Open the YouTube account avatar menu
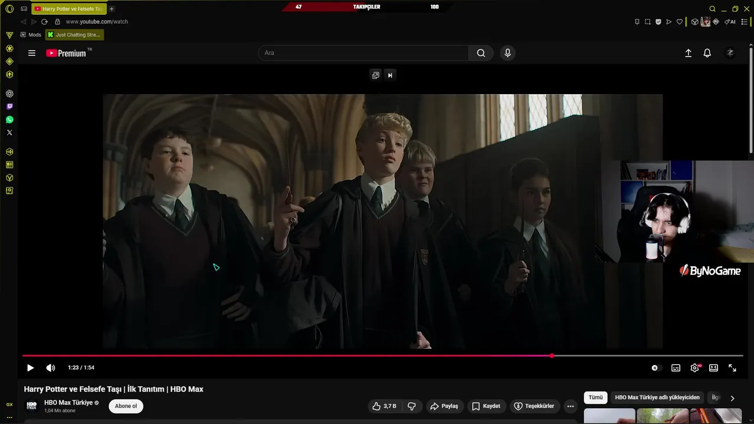754x424 pixels. coord(730,53)
